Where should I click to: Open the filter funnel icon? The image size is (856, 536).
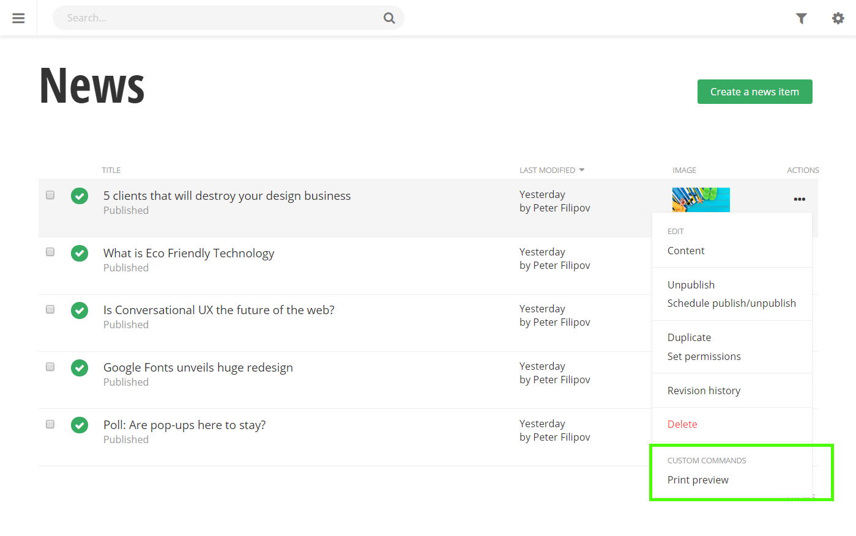pyautogui.click(x=801, y=18)
